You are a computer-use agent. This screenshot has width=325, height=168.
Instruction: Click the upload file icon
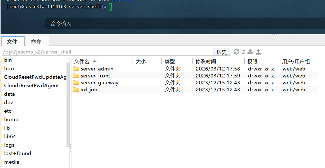259,52
